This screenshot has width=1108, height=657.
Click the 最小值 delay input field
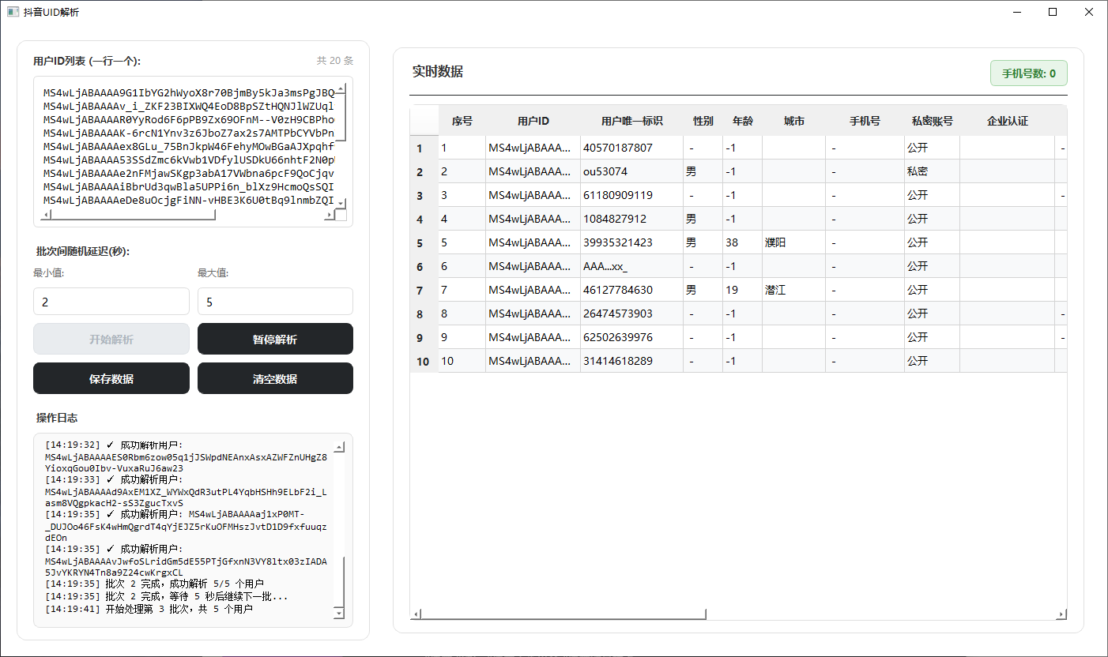[x=111, y=302]
